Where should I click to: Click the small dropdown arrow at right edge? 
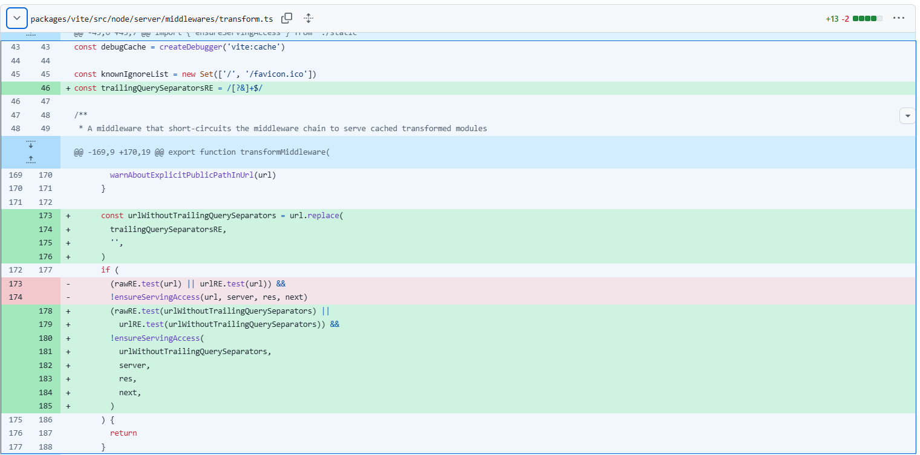point(907,115)
